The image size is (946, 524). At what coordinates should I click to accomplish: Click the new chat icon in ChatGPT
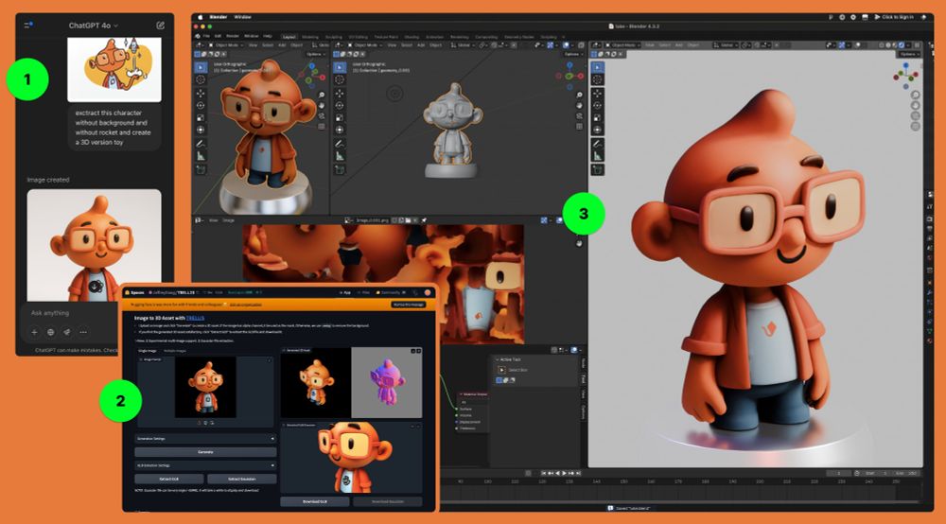click(160, 26)
